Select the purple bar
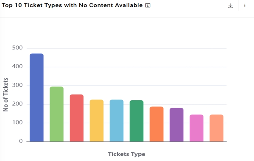This screenshot has height=161, width=254. pos(176,125)
